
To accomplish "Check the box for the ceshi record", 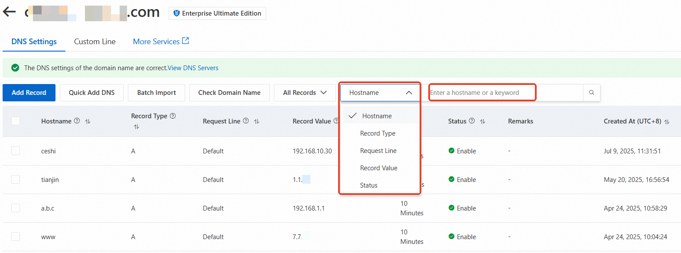I will tap(16, 151).
